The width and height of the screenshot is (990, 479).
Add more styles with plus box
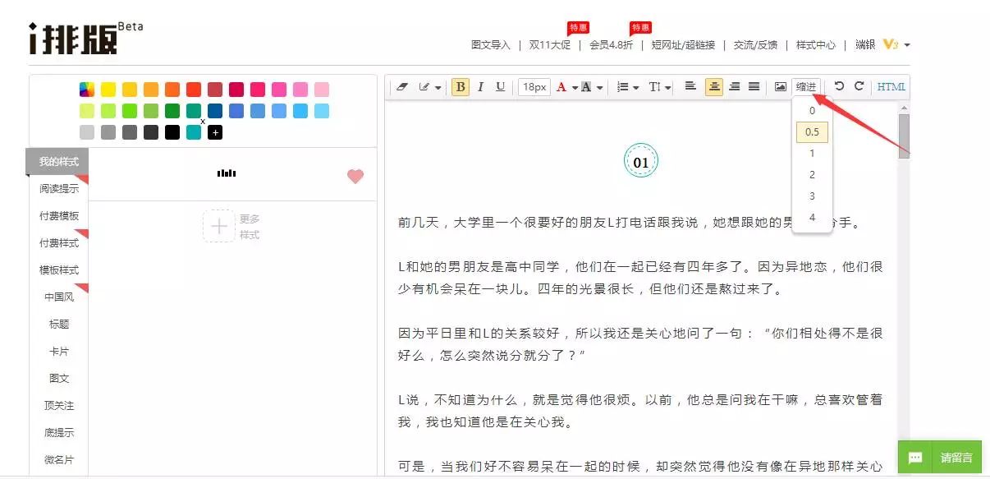click(x=218, y=226)
